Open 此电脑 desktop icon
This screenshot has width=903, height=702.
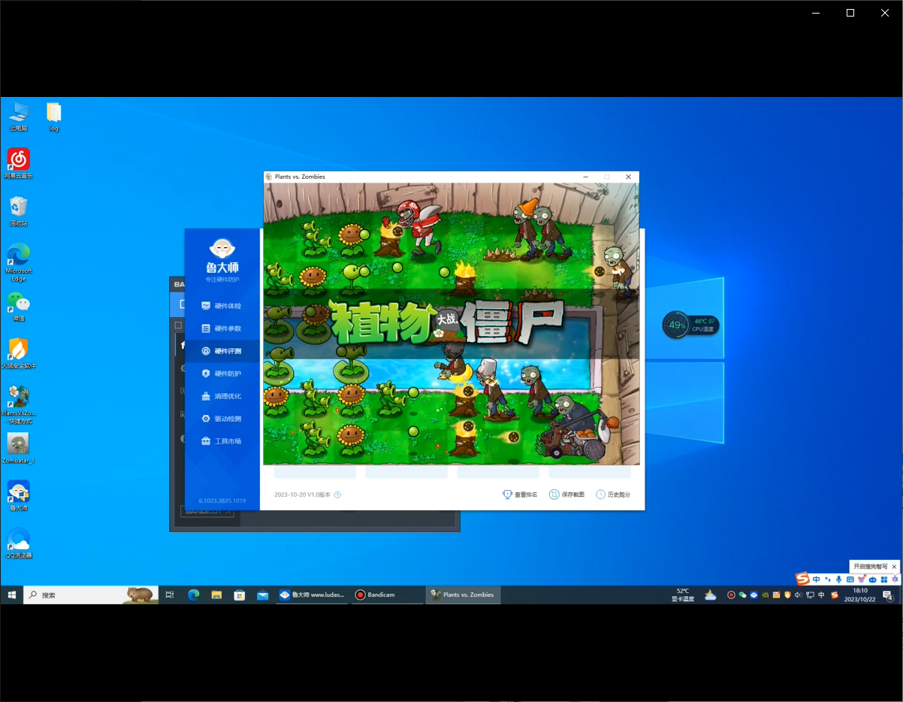[19, 117]
